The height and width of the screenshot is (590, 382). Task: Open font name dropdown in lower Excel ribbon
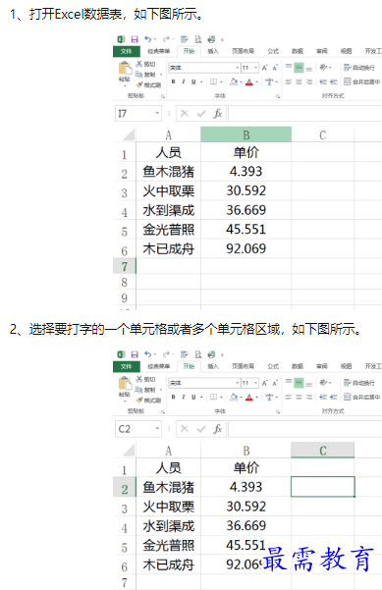[238, 383]
